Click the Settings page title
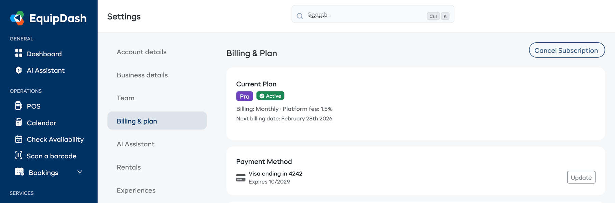 click(124, 16)
